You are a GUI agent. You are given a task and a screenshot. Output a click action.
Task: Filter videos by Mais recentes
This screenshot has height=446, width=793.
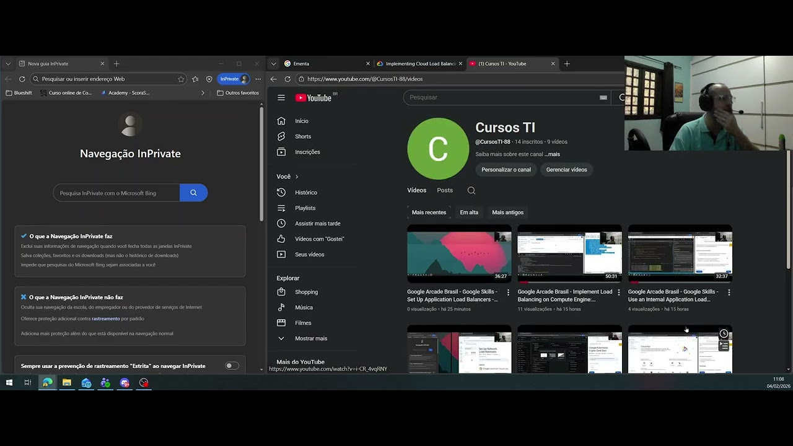coord(429,212)
